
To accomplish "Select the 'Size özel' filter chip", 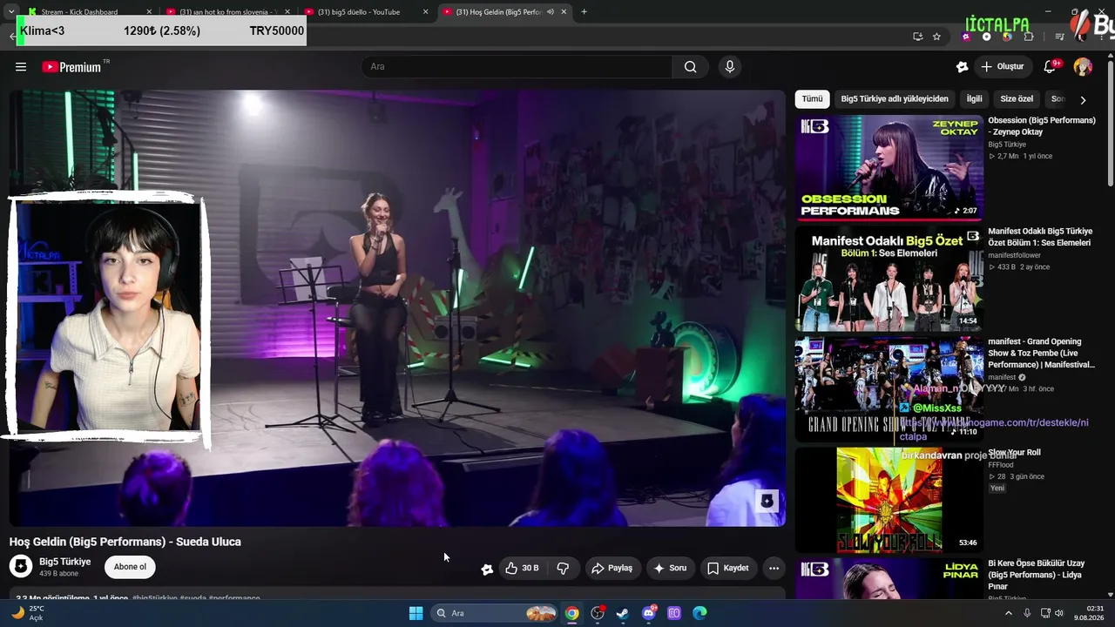I will (x=1017, y=99).
